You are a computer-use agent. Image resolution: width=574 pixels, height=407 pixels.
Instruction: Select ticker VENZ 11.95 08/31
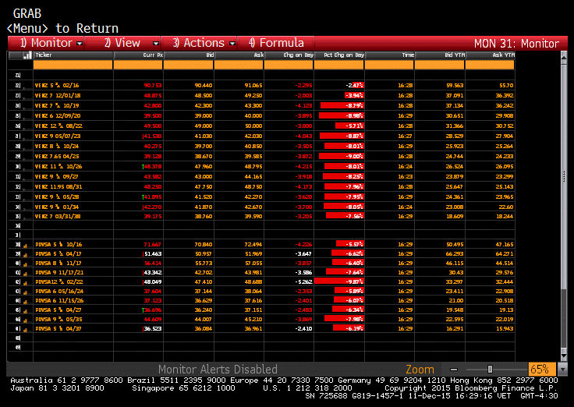(58, 186)
